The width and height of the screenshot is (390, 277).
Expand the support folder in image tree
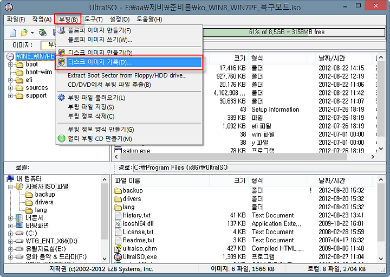pos(10,96)
